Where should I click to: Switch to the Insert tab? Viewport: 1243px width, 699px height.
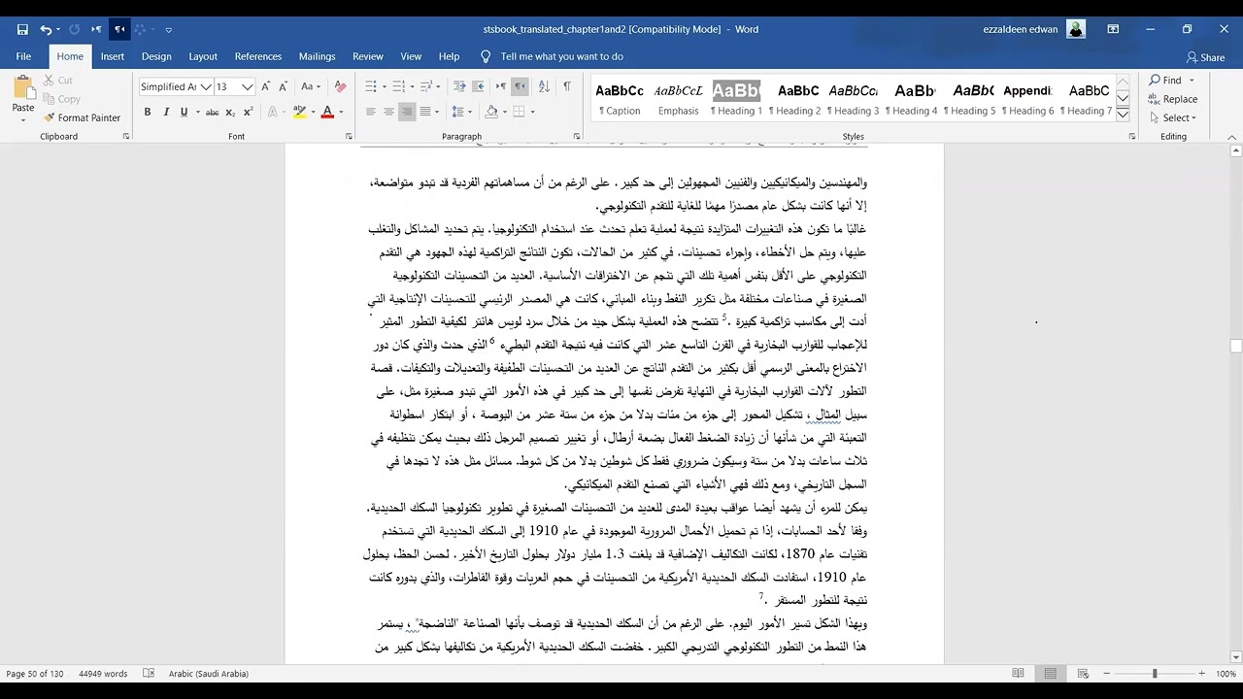[x=113, y=56]
